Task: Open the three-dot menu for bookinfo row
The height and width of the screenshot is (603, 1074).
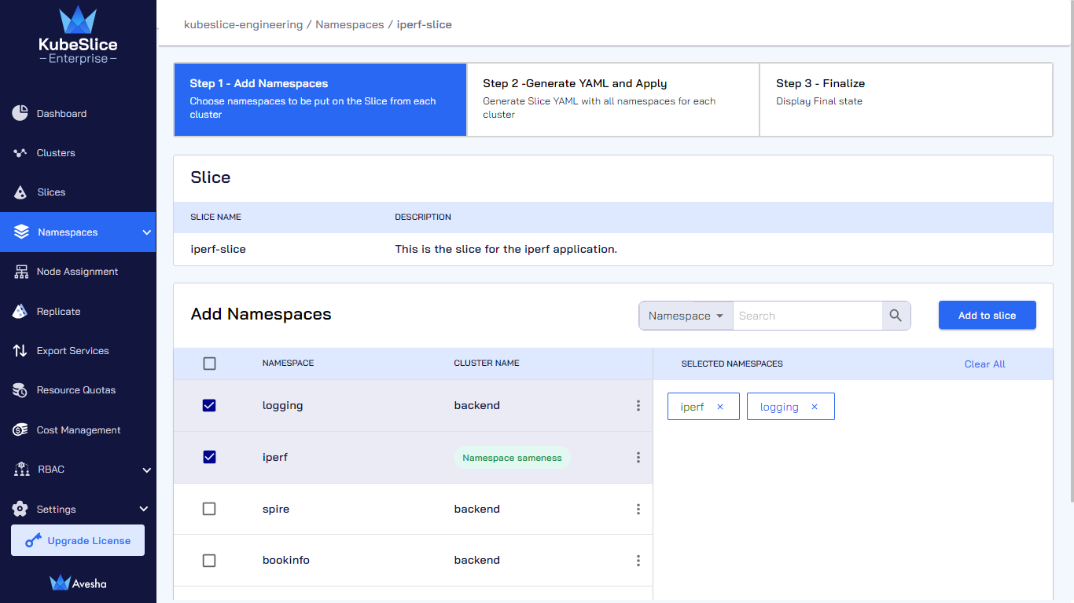Action: tap(638, 561)
